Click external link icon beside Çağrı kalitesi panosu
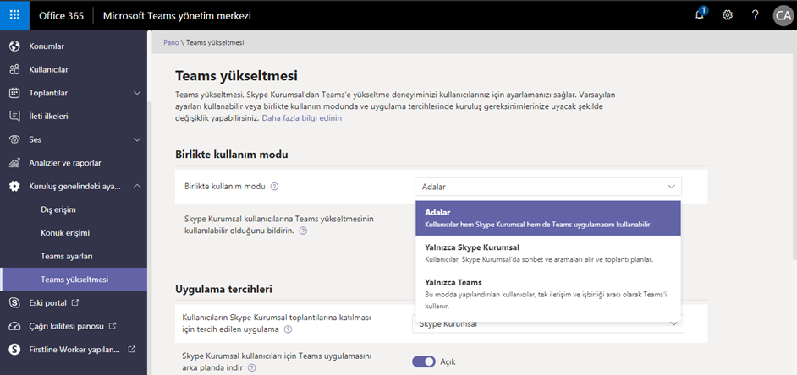The image size is (797, 375). (113, 326)
